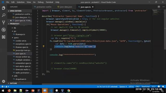Change file encoding via UTF-8

point(131,87)
